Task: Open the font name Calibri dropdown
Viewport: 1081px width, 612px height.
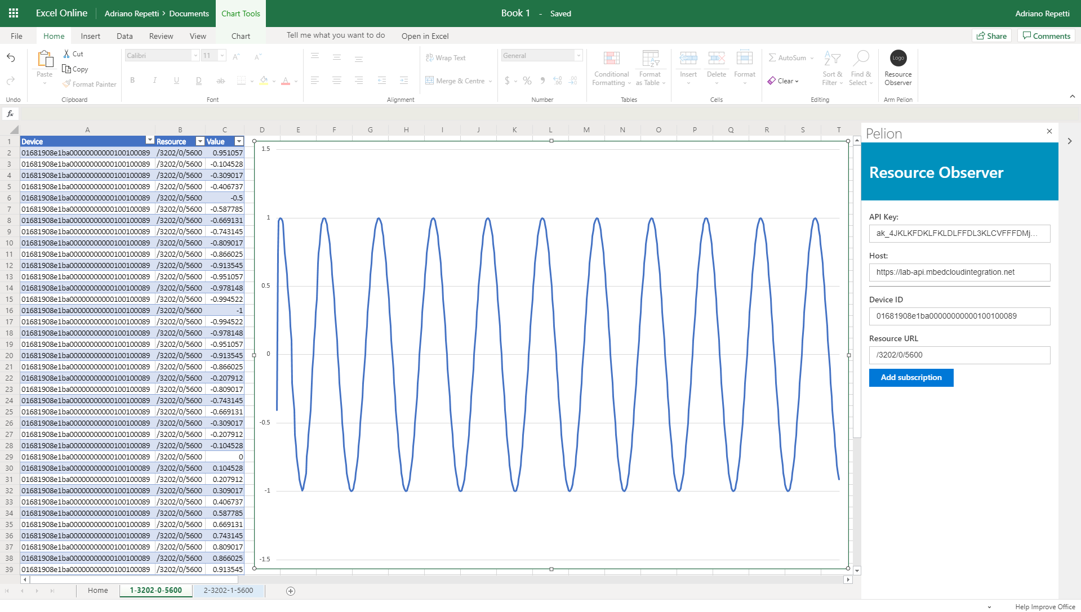Action: pos(195,55)
